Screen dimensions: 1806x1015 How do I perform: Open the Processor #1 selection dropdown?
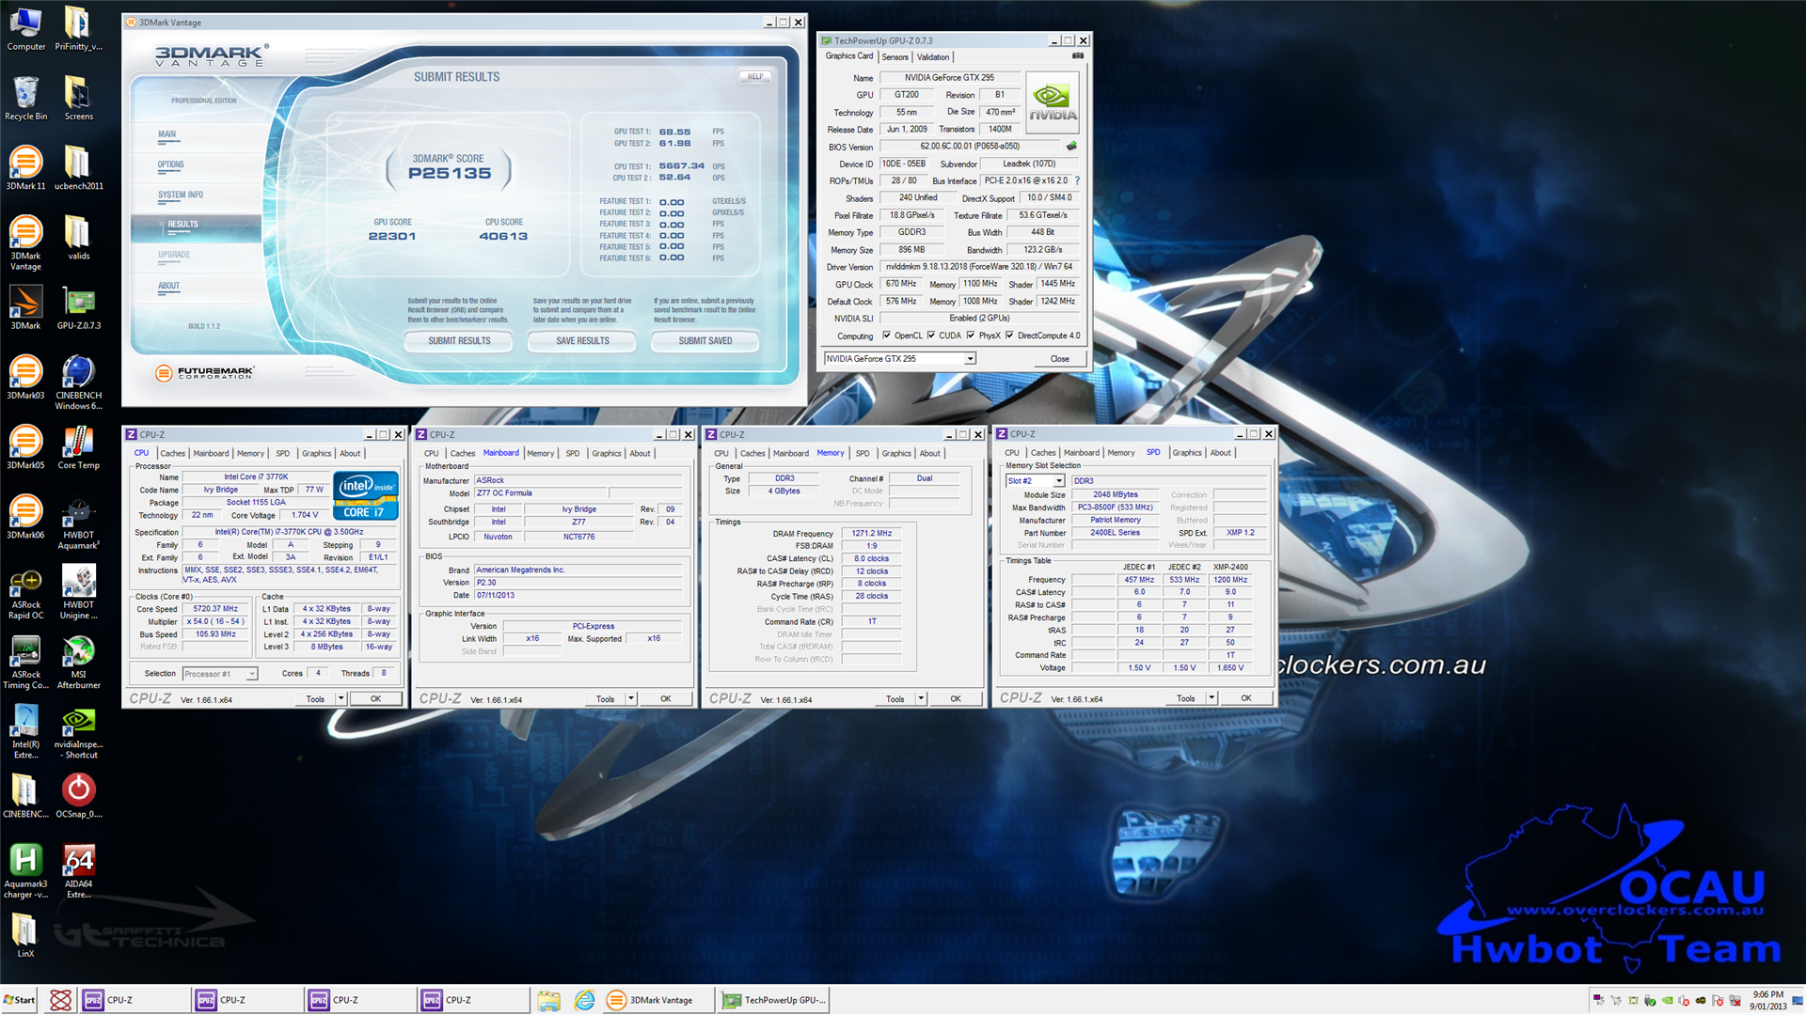point(252,674)
